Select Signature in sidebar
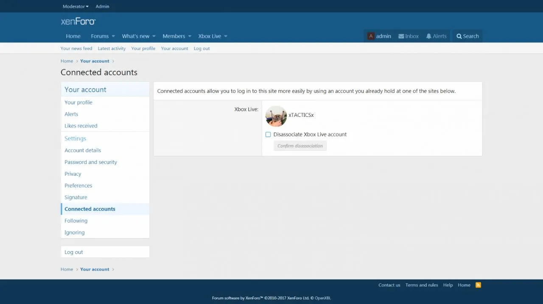The width and height of the screenshot is (543, 304). pos(105,197)
